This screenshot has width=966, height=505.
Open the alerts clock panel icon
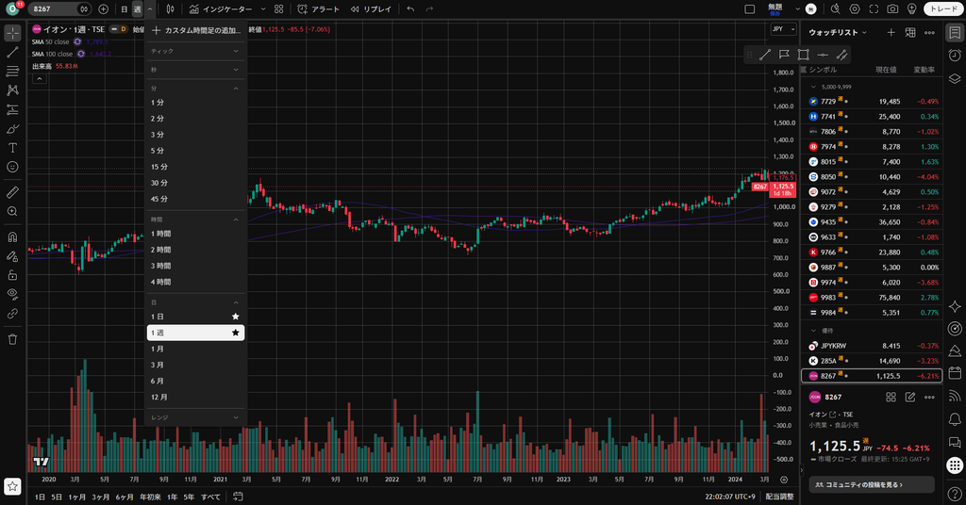[x=955, y=56]
